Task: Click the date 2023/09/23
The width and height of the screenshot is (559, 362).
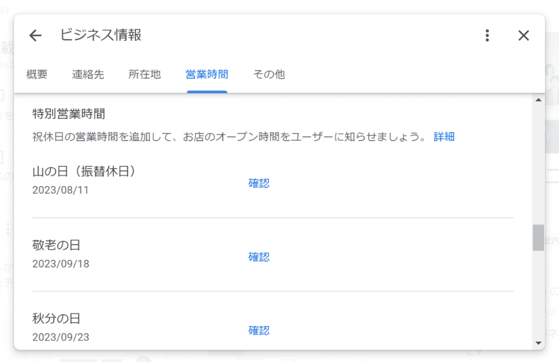Action: point(61,337)
